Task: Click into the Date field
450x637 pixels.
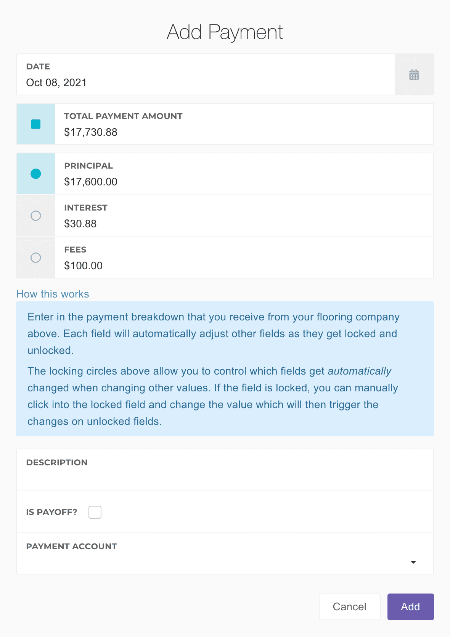Action: pos(206,82)
